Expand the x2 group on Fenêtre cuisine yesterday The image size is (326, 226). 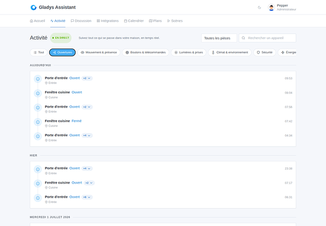(x=89, y=183)
